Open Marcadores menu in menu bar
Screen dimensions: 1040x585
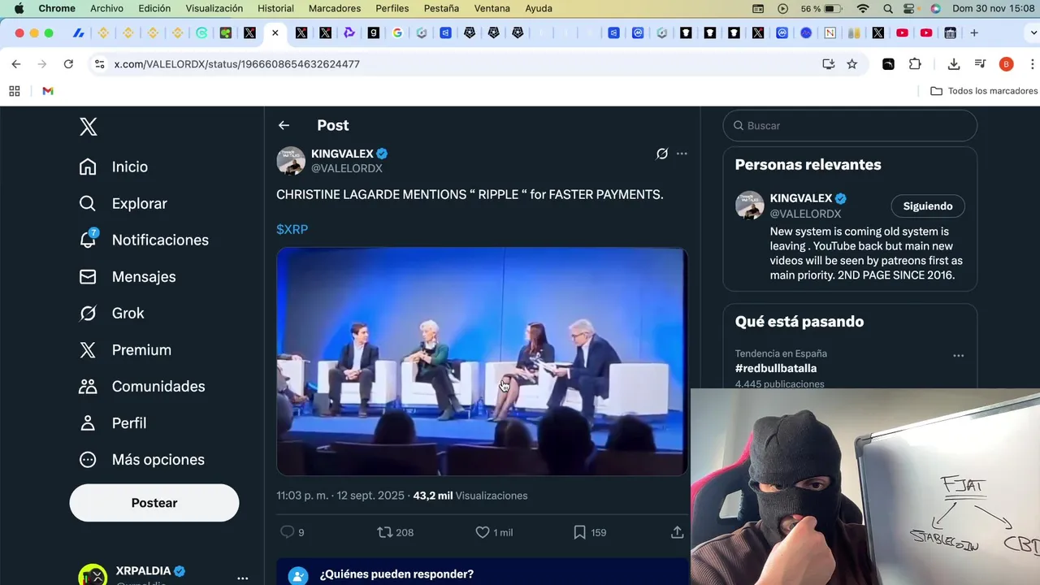pos(335,8)
